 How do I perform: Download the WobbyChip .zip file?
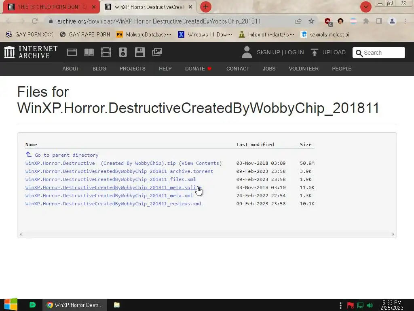(100, 163)
